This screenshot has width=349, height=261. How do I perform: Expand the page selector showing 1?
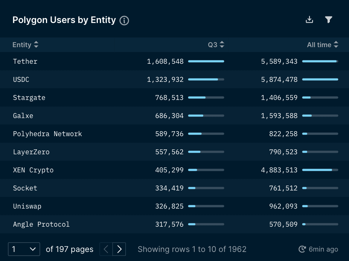tap(24, 249)
